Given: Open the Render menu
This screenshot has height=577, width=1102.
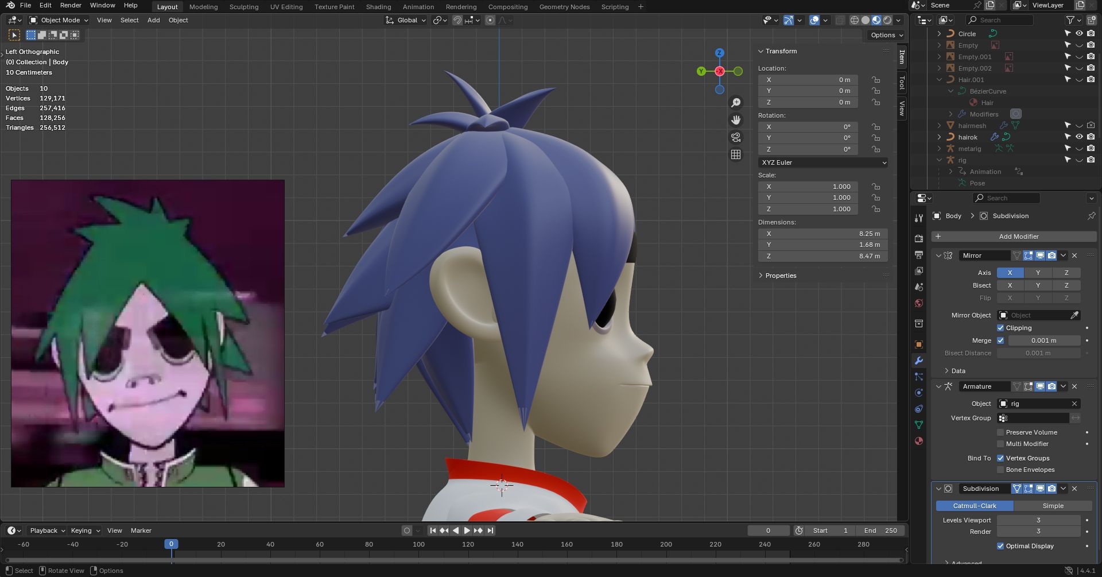Looking at the screenshot, I should click(71, 5).
